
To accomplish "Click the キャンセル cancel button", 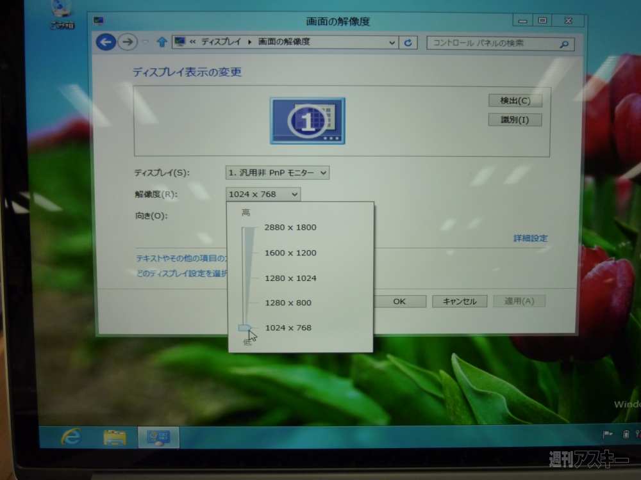I will (x=460, y=301).
